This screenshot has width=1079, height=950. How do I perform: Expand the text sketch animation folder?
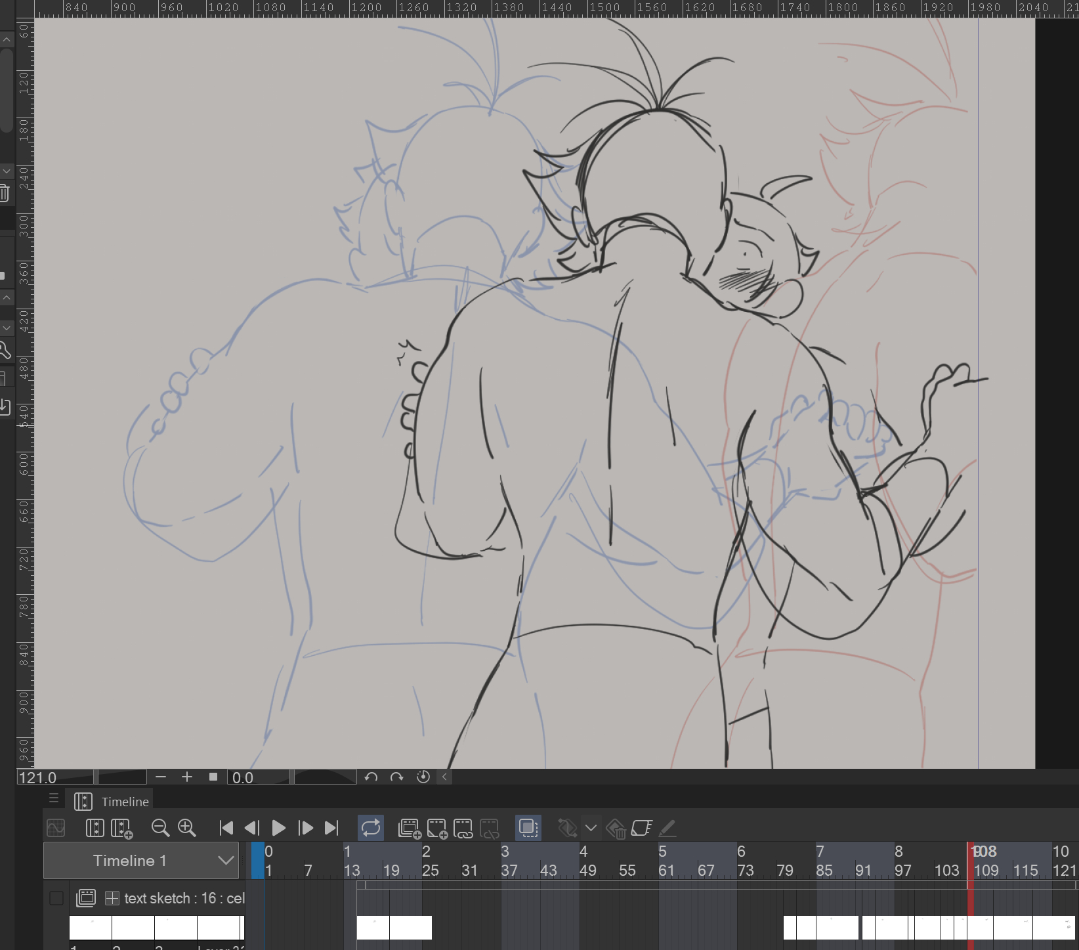[112, 898]
